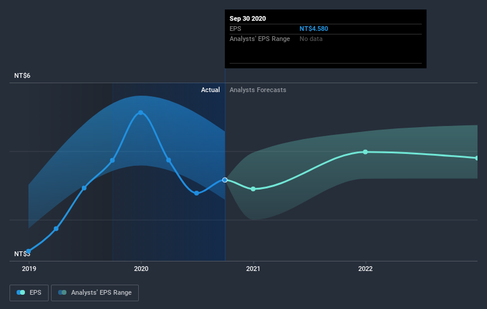Image resolution: width=487 pixels, height=309 pixels.
Task: Toggle the EPS legend button
Action: pyautogui.click(x=29, y=292)
